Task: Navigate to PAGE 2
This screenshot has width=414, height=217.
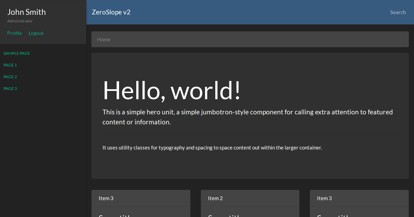Action: 10,77
